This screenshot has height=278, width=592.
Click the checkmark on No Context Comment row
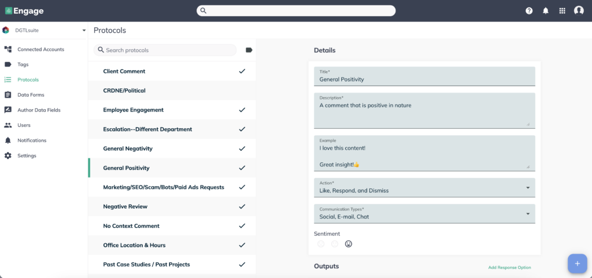point(242,225)
